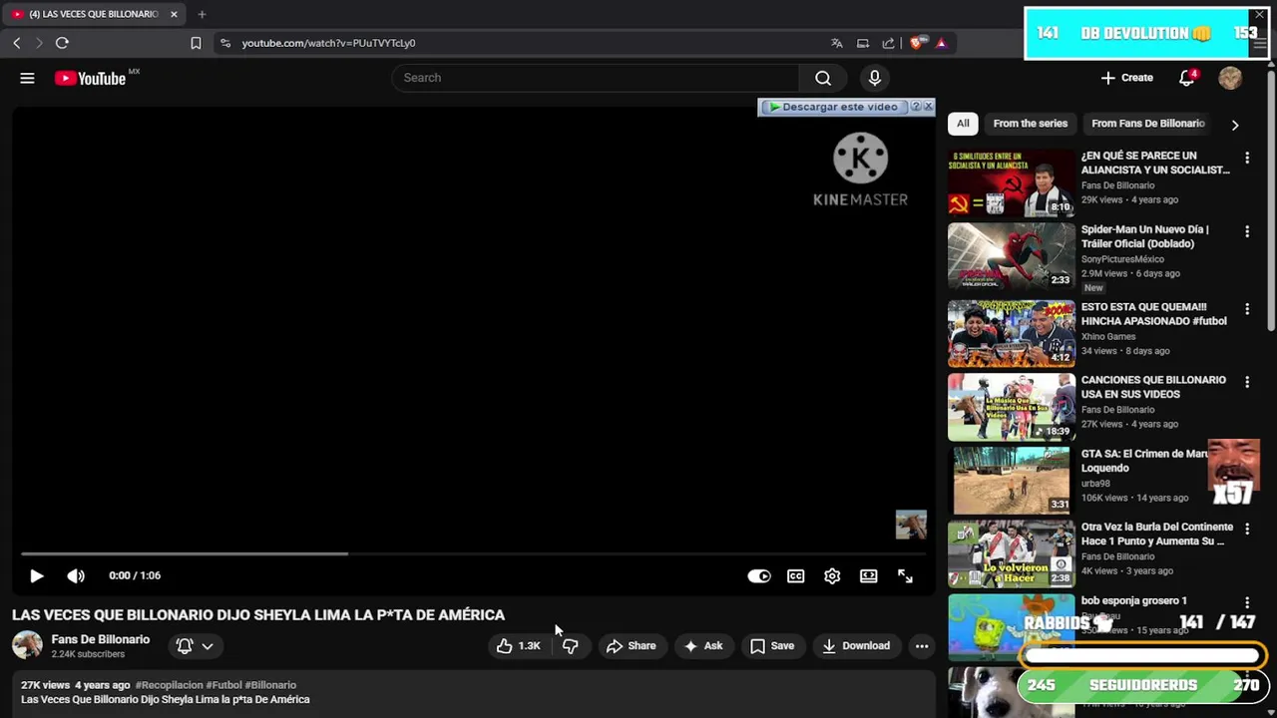Screen dimensions: 1277x718
Task: Dislike this video
Action: coord(571,646)
